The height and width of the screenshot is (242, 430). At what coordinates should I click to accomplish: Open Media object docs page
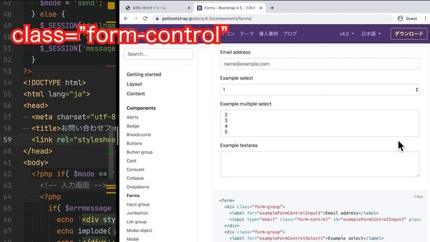click(139, 231)
